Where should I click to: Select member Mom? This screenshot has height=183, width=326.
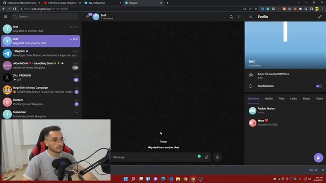point(285,123)
